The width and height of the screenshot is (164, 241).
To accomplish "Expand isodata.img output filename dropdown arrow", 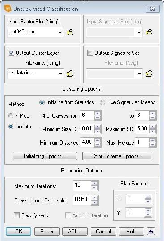I will [60, 74].
